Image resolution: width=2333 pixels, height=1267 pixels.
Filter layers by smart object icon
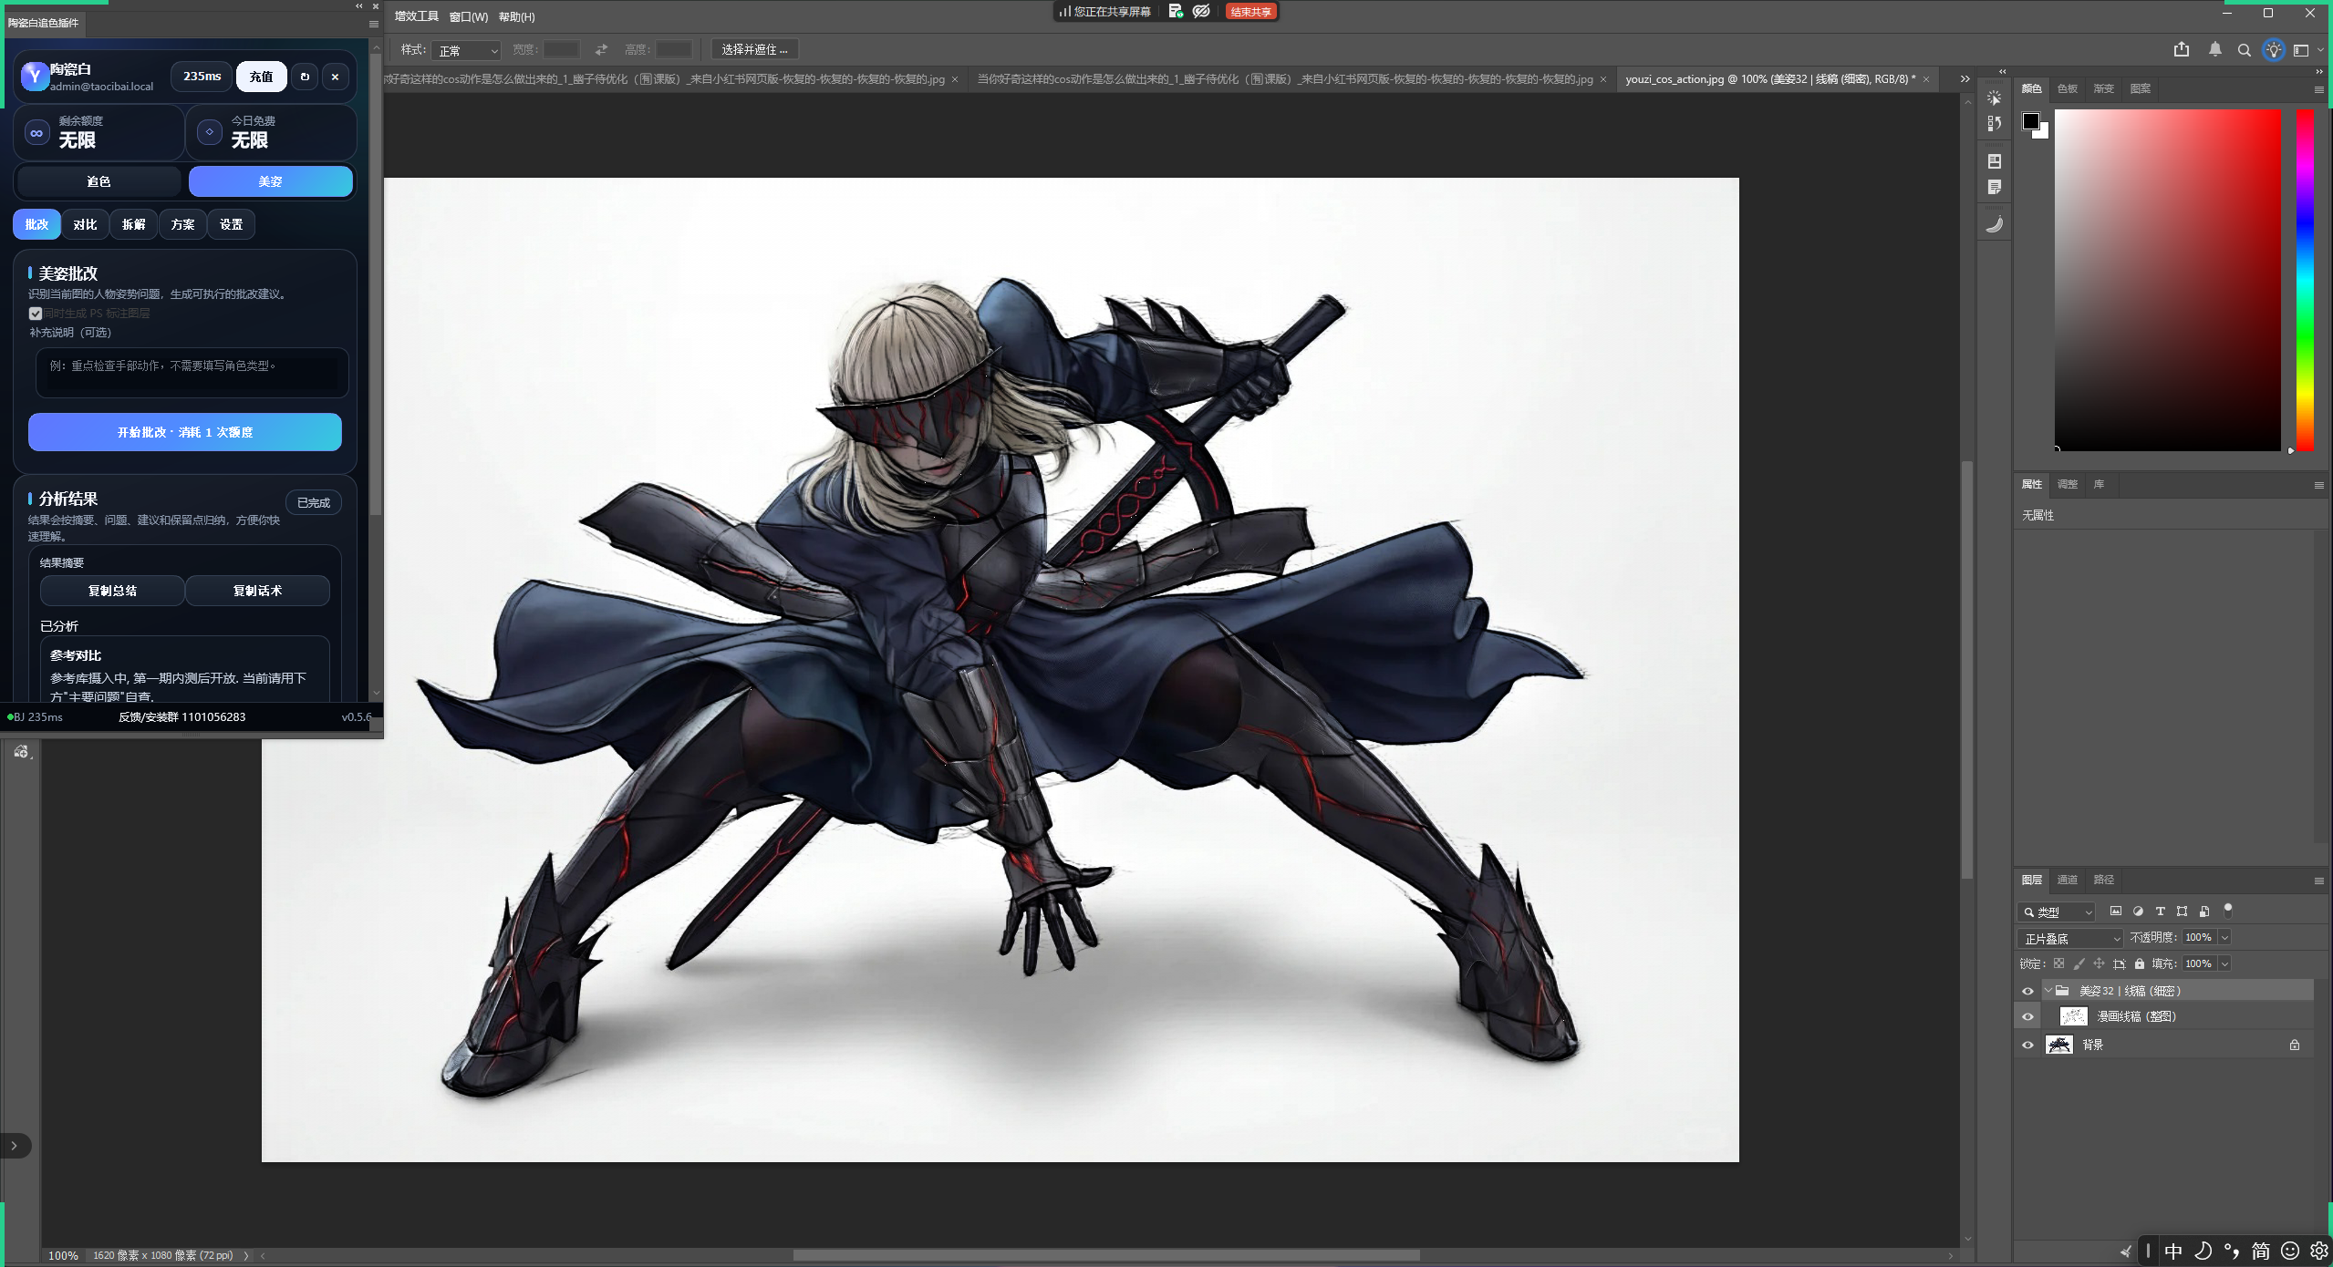click(x=2204, y=911)
